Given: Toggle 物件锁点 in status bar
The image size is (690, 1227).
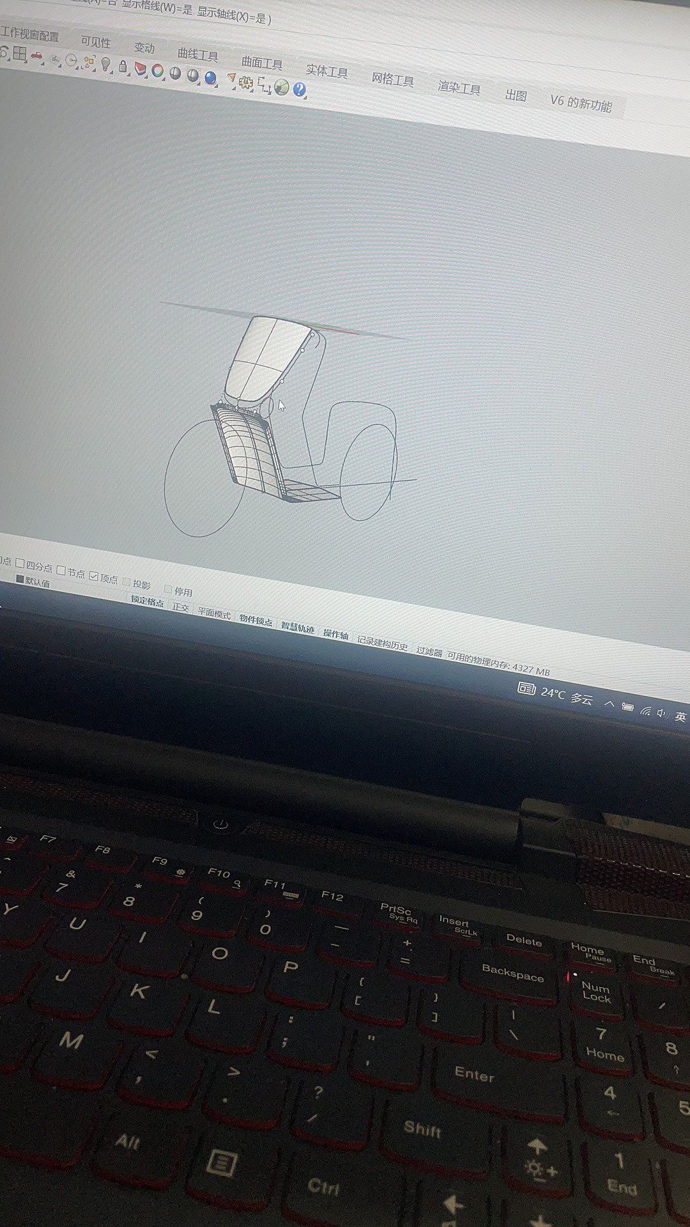Looking at the screenshot, I should 256,621.
